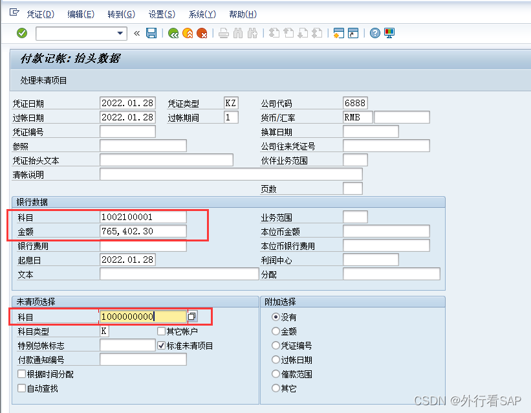Screen dimensions: 531x413
Task: Click the 特别总帐标志 input field
Action: pyautogui.click(x=127, y=345)
